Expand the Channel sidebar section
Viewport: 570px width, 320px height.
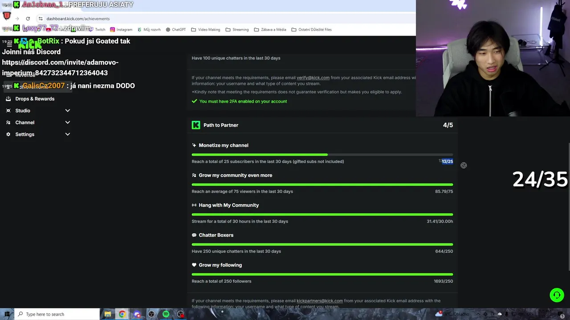tap(68, 122)
